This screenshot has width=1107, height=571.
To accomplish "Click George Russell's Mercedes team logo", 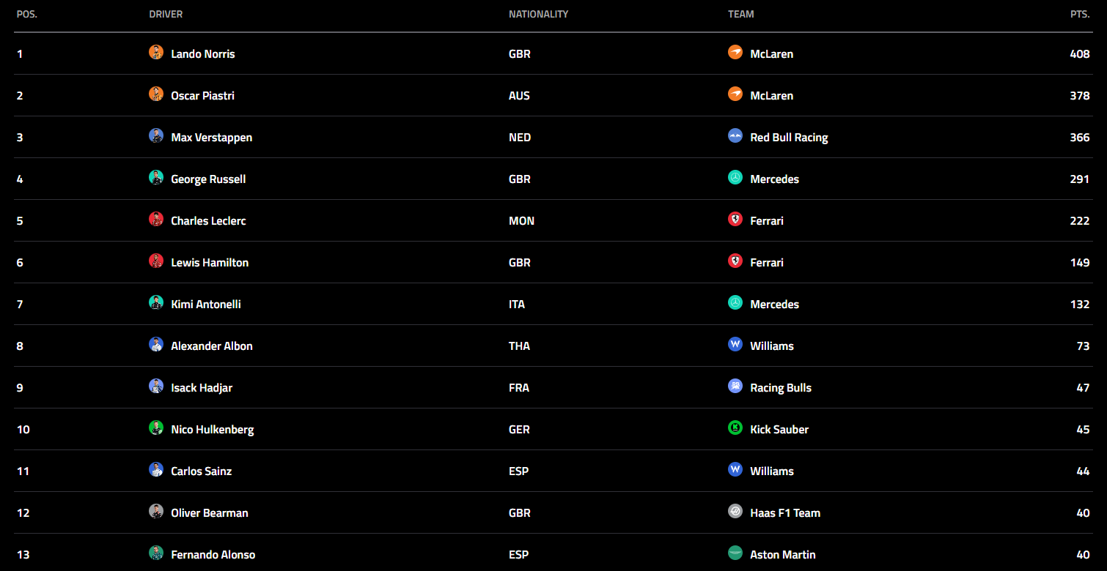I will click(735, 178).
